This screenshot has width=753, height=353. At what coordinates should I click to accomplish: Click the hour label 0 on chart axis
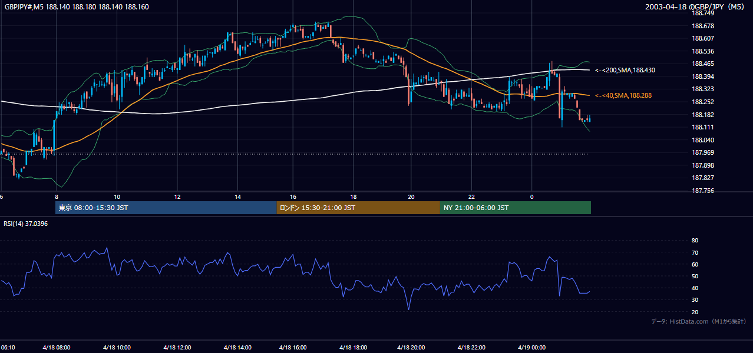click(x=531, y=197)
